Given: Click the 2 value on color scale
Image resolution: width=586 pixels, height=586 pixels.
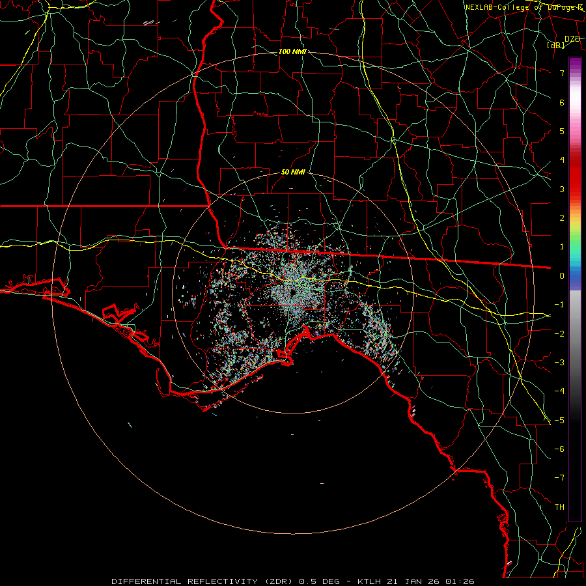Looking at the screenshot, I should [562, 218].
